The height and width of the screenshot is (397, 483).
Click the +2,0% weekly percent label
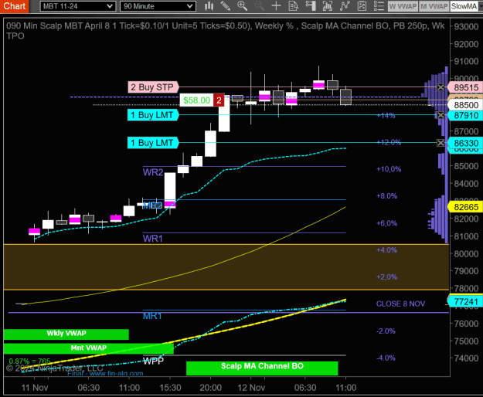387,277
